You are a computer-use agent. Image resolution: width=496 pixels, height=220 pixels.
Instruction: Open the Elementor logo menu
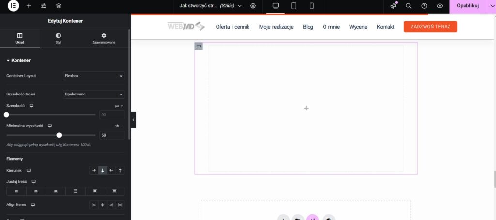pos(14,6)
